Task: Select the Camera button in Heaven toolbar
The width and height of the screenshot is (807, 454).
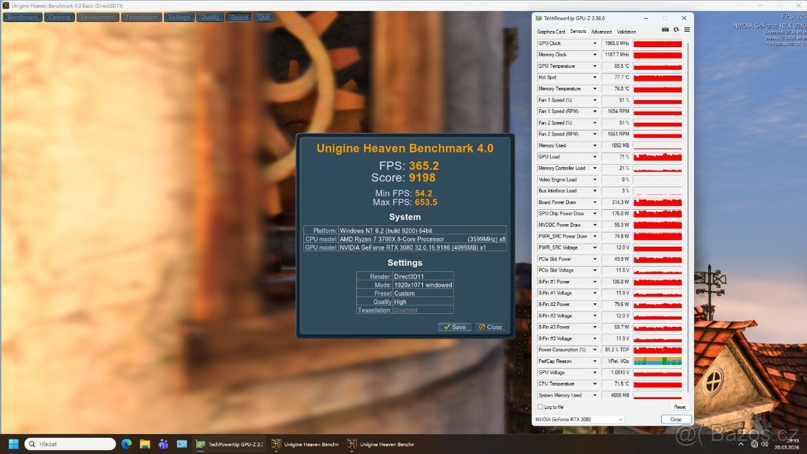Action: click(x=59, y=17)
